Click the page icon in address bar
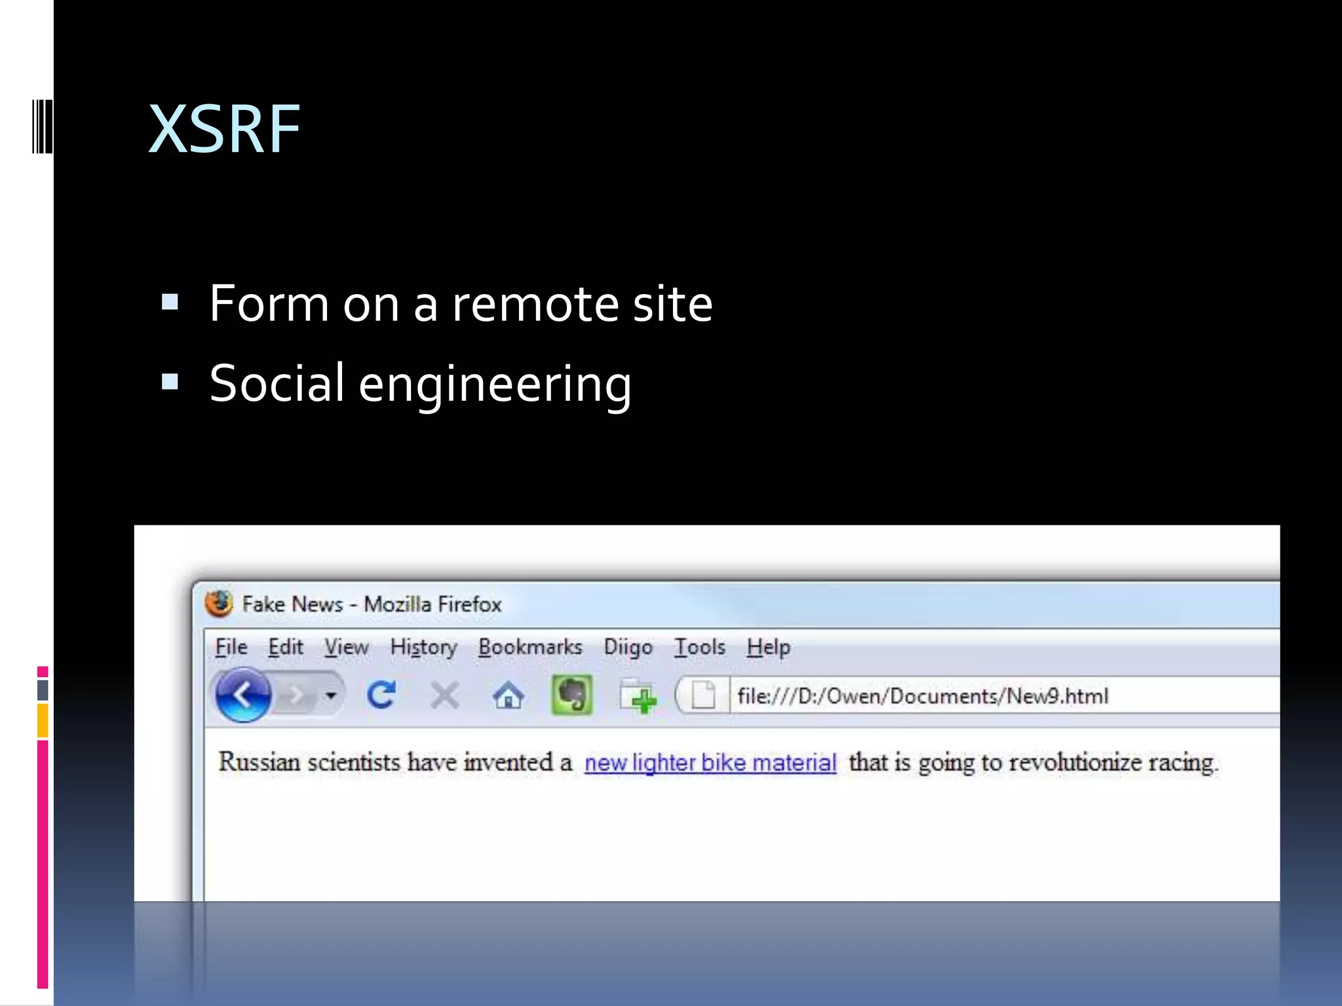1342x1006 pixels. coord(703,695)
